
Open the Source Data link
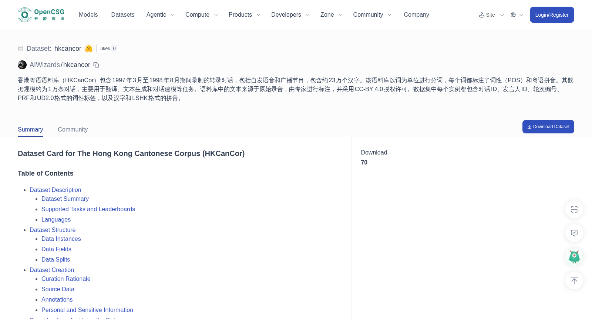(x=58, y=289)
